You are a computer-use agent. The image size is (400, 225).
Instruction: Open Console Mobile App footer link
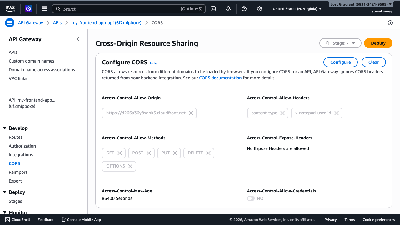pos(81,220)
